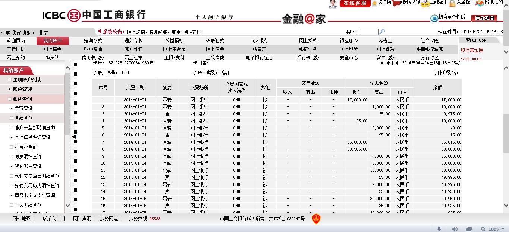Screen dimensions: 509x232
Task: Click the 余额 column header
Action: (437, 88)
